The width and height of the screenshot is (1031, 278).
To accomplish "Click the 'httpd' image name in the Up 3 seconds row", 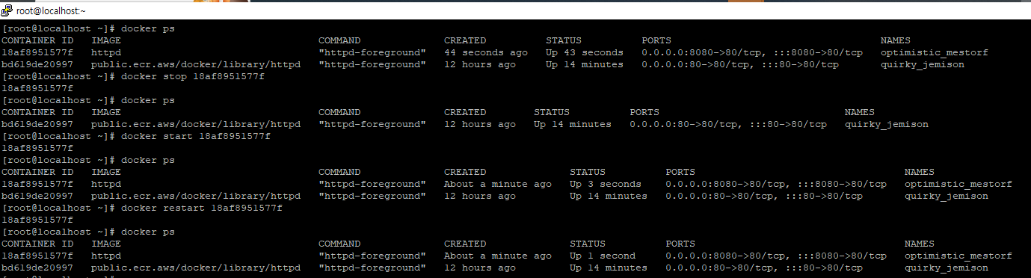I will [106, 184].
